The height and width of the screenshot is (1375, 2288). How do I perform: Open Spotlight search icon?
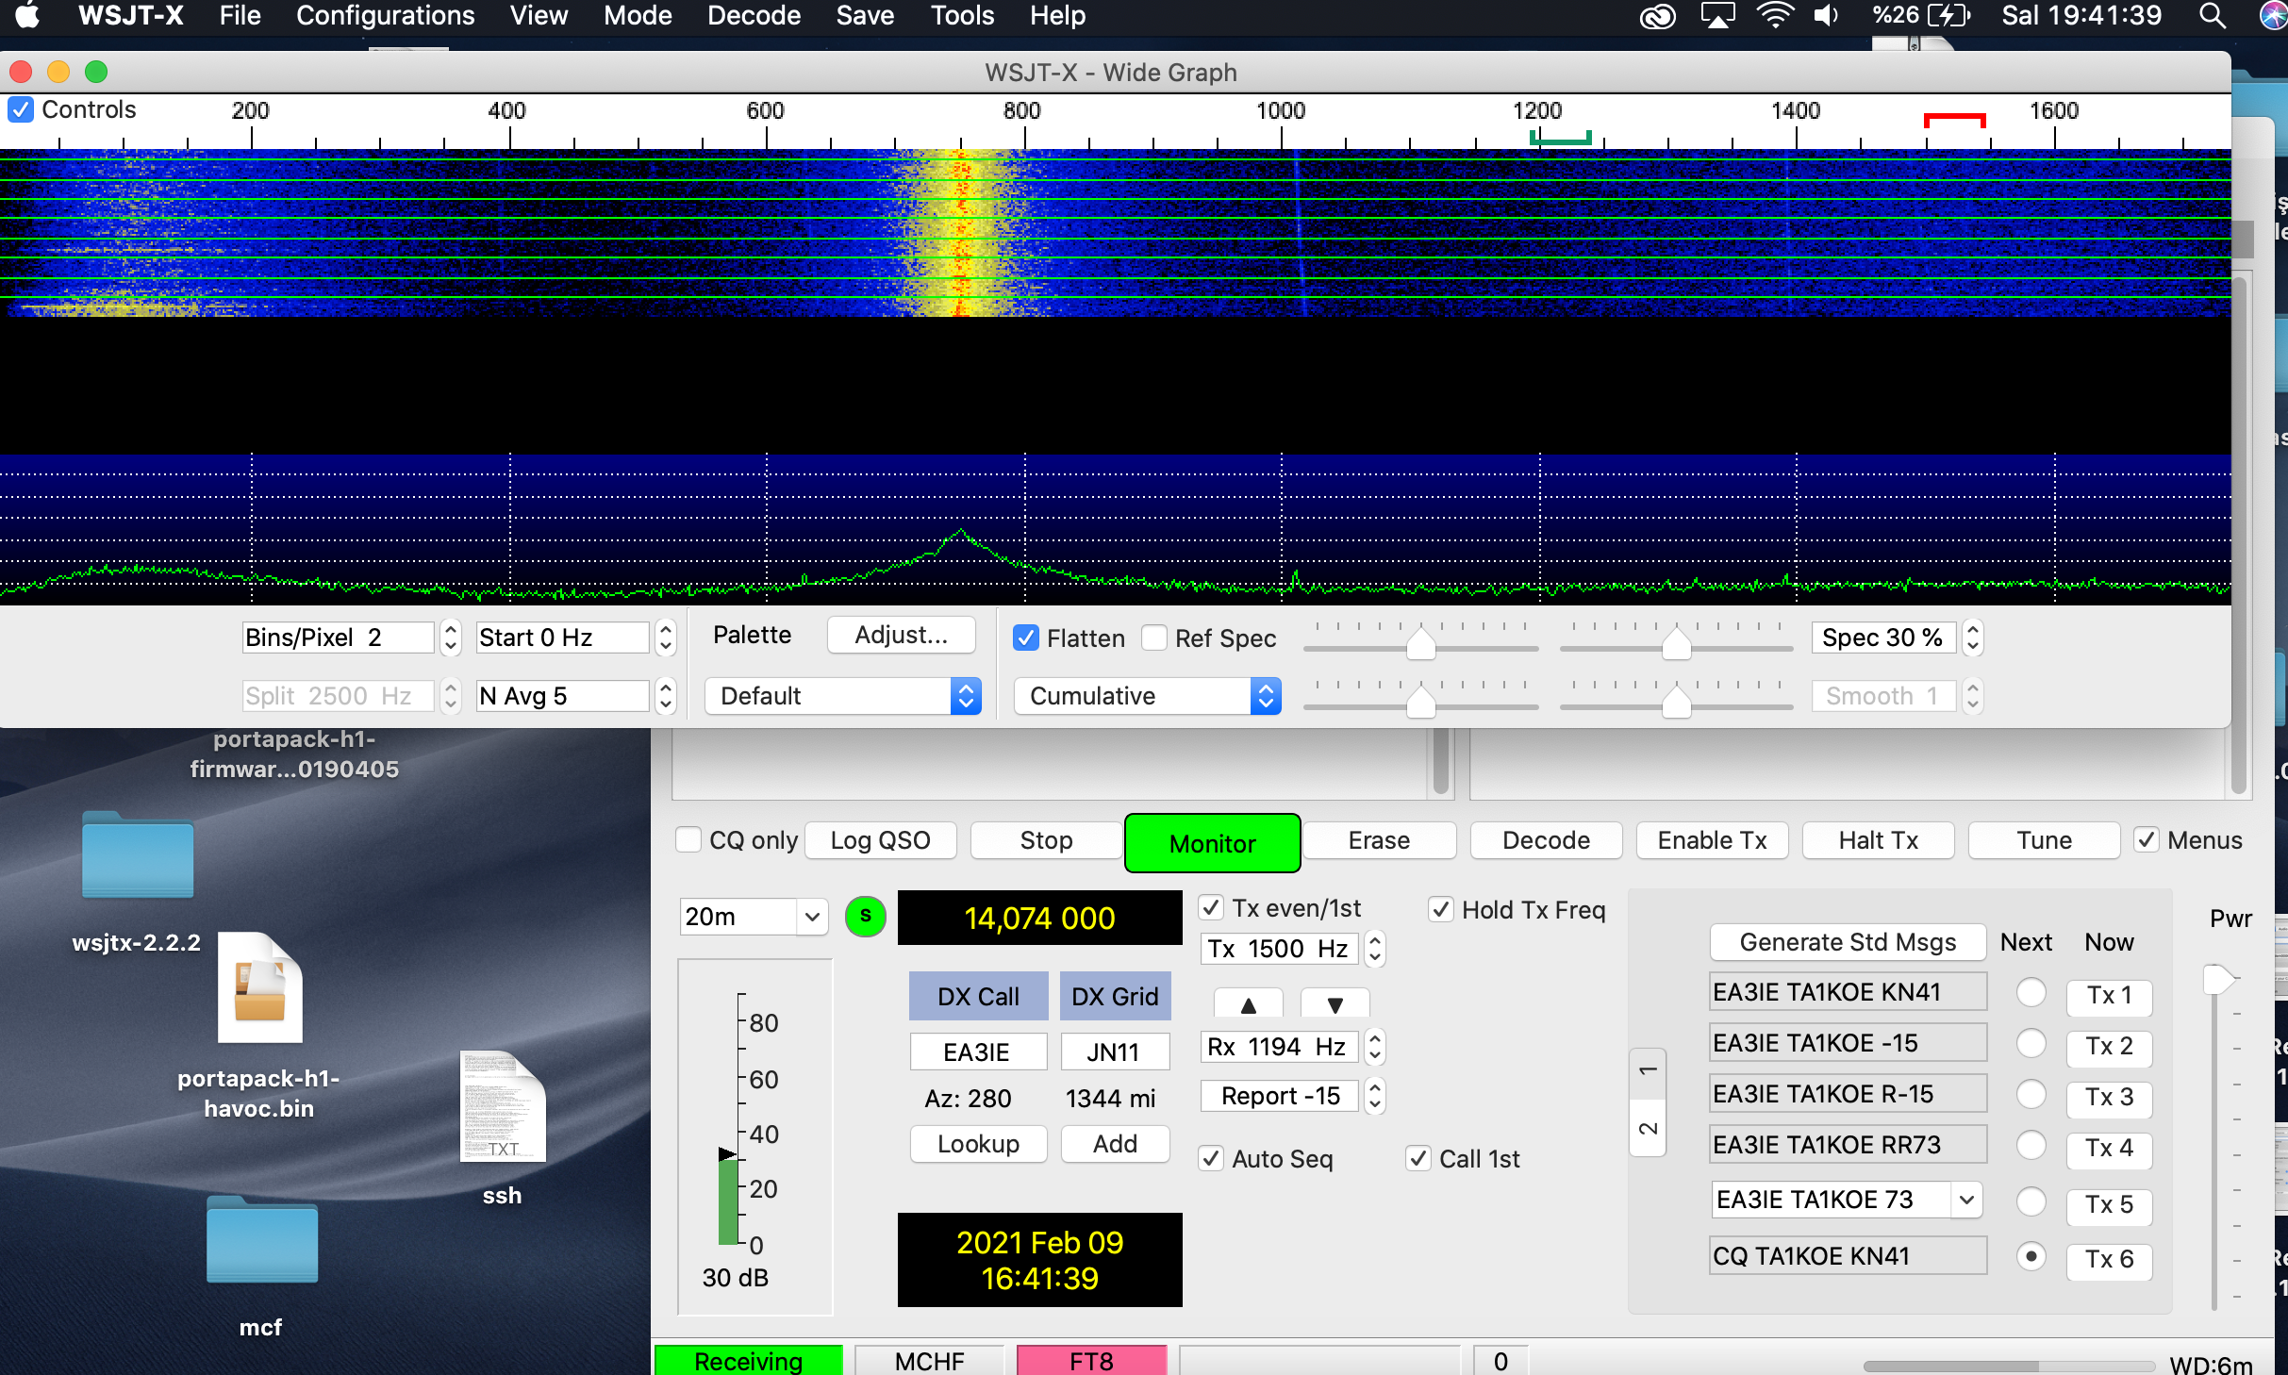click(x=2212, y=16)
